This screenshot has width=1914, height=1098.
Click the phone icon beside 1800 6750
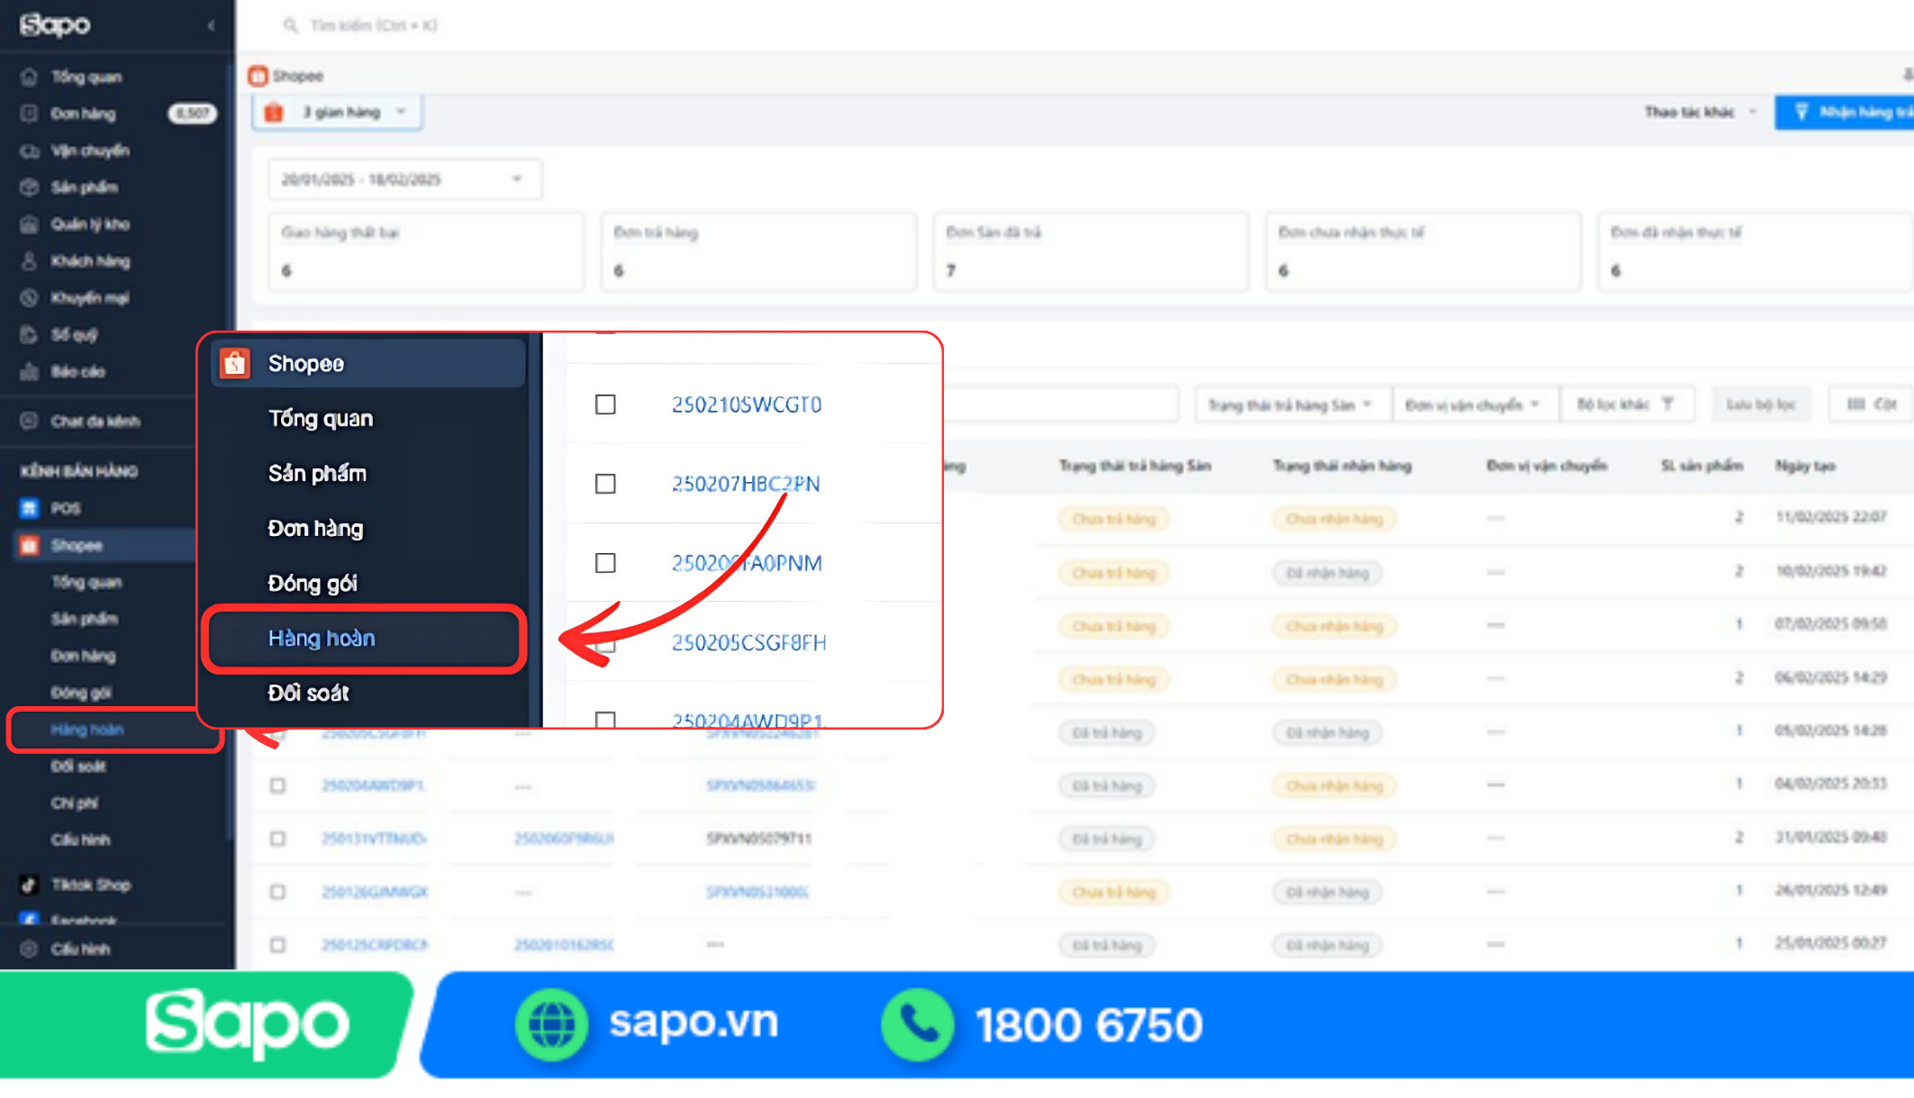coord(917,1024)
